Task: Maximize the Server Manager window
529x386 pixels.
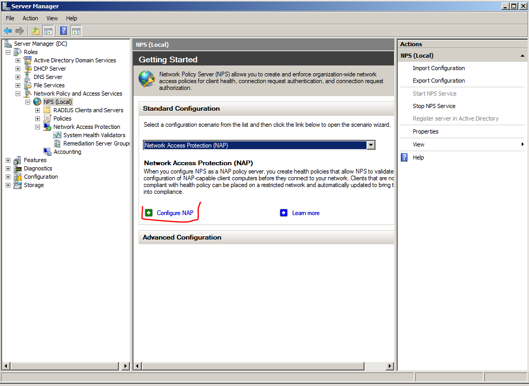Action: (514, 6)
